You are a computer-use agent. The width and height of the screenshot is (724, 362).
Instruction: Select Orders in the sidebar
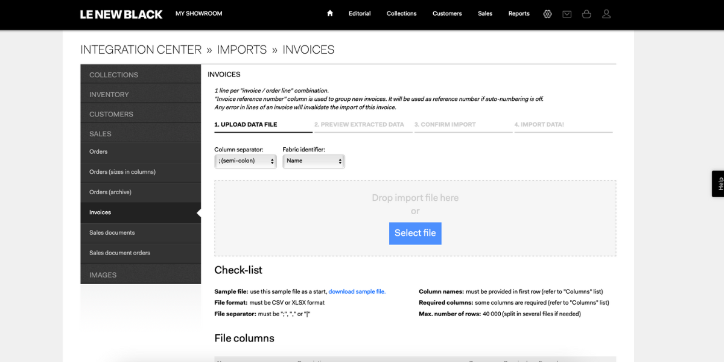click(x=141, y=152)
